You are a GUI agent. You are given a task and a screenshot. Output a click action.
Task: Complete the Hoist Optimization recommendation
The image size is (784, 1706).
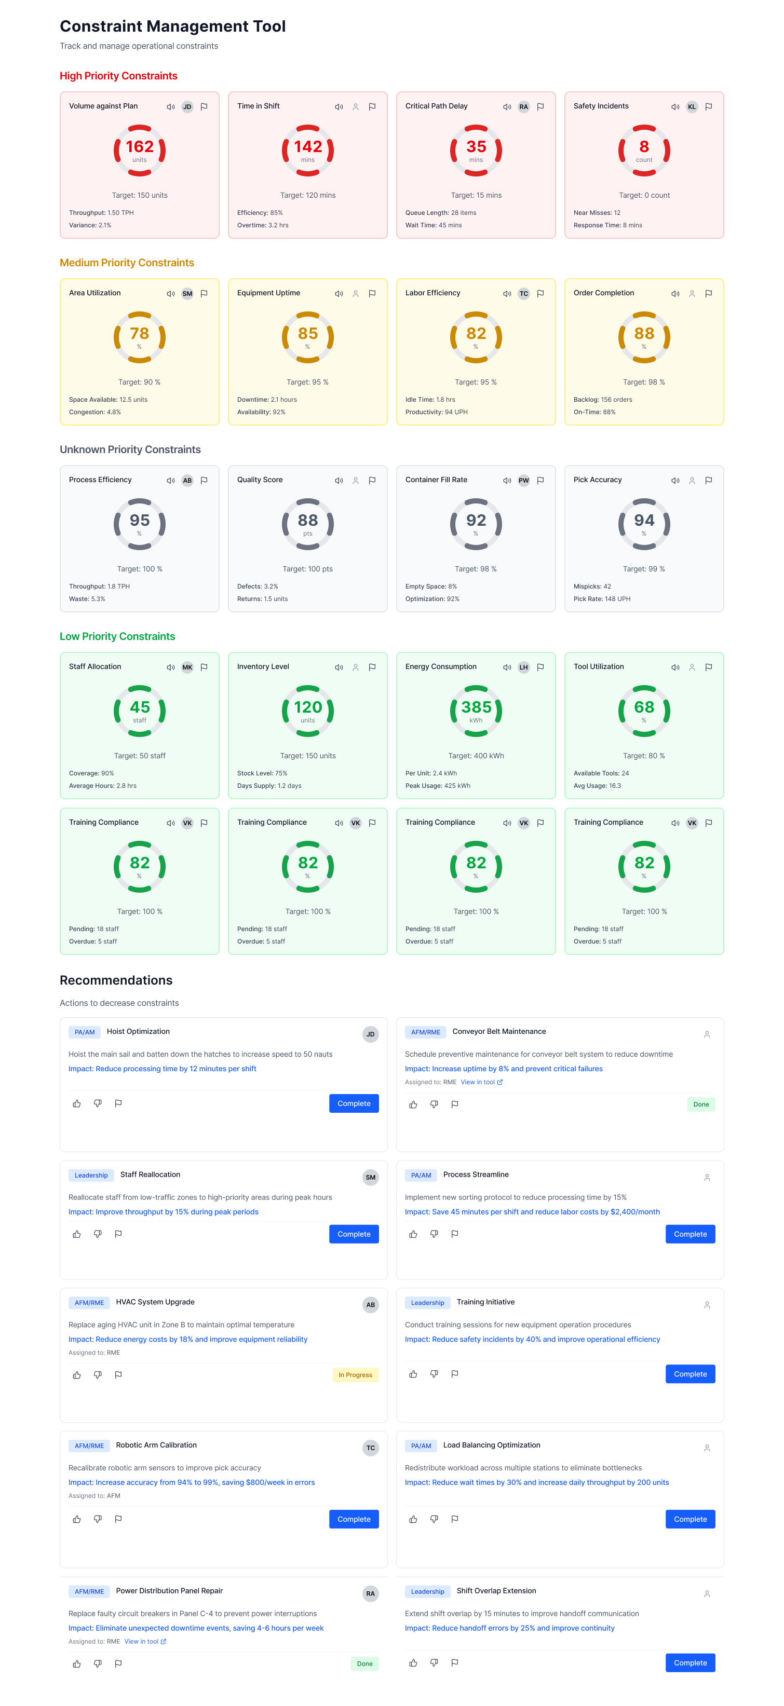tap(354, 1103)
